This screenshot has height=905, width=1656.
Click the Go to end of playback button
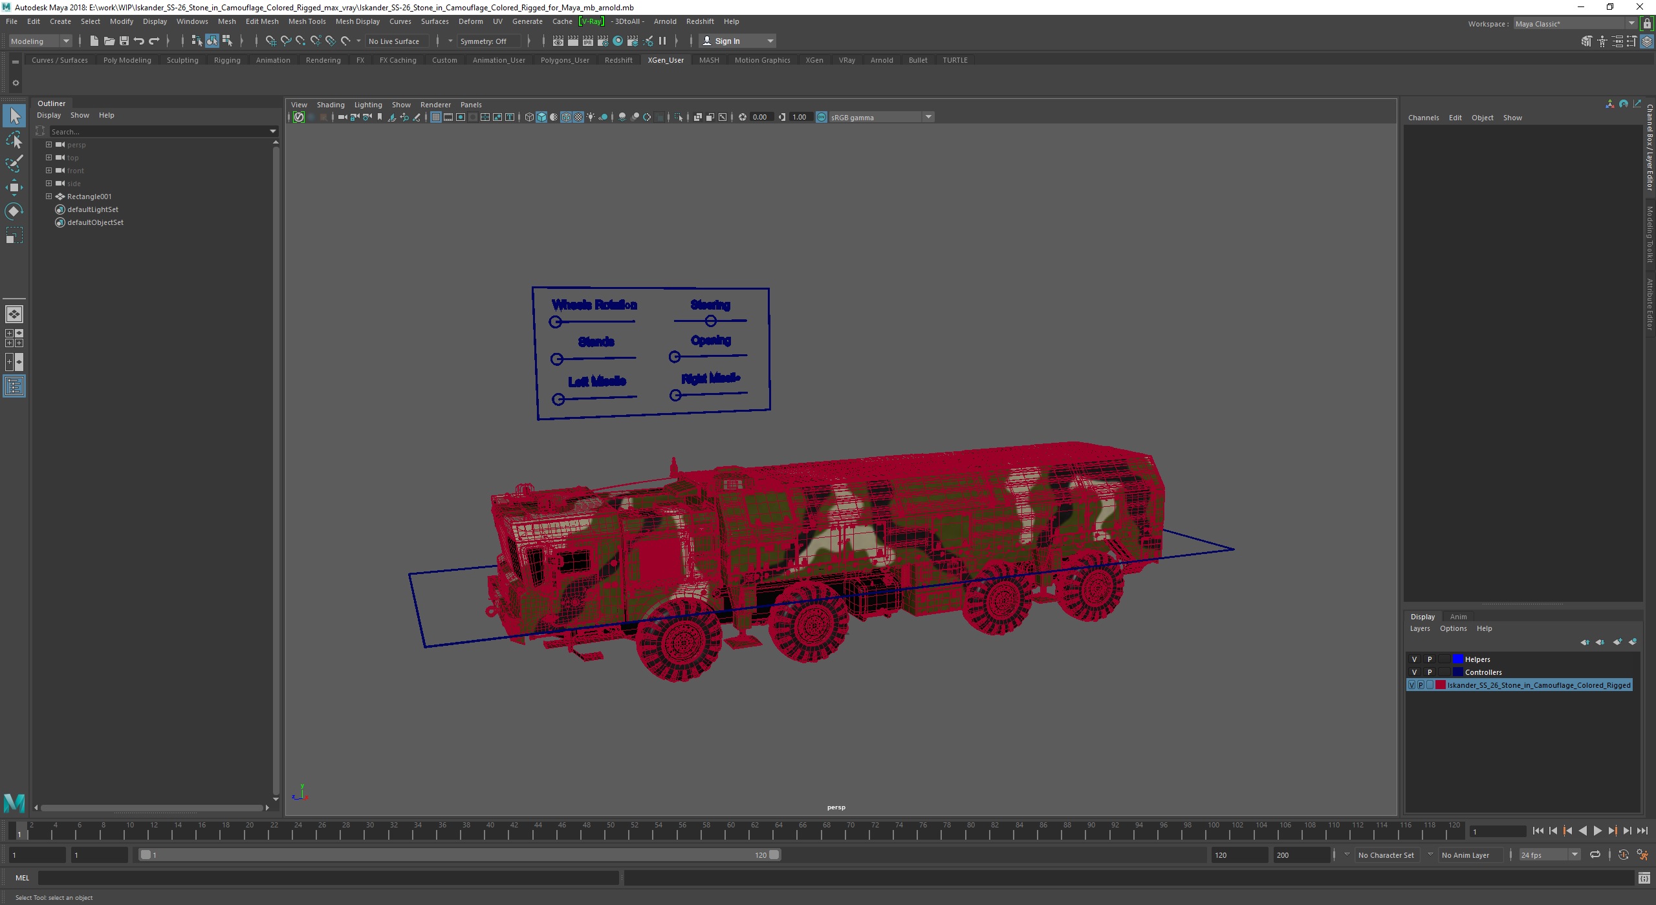tap(1642, 831)
